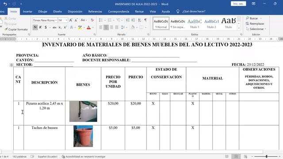Open the font size 14 dropdown
Screen dimensions: 283x159
click(x=66, y=20)
